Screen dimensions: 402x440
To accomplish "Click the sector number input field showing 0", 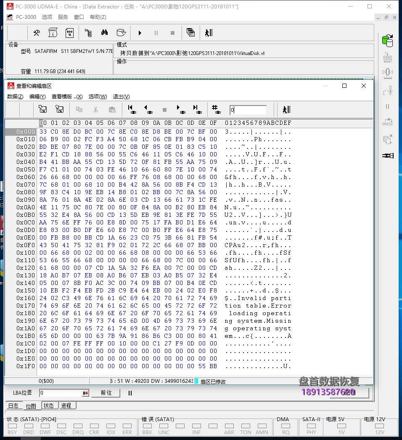I will [x=248, y=110].
